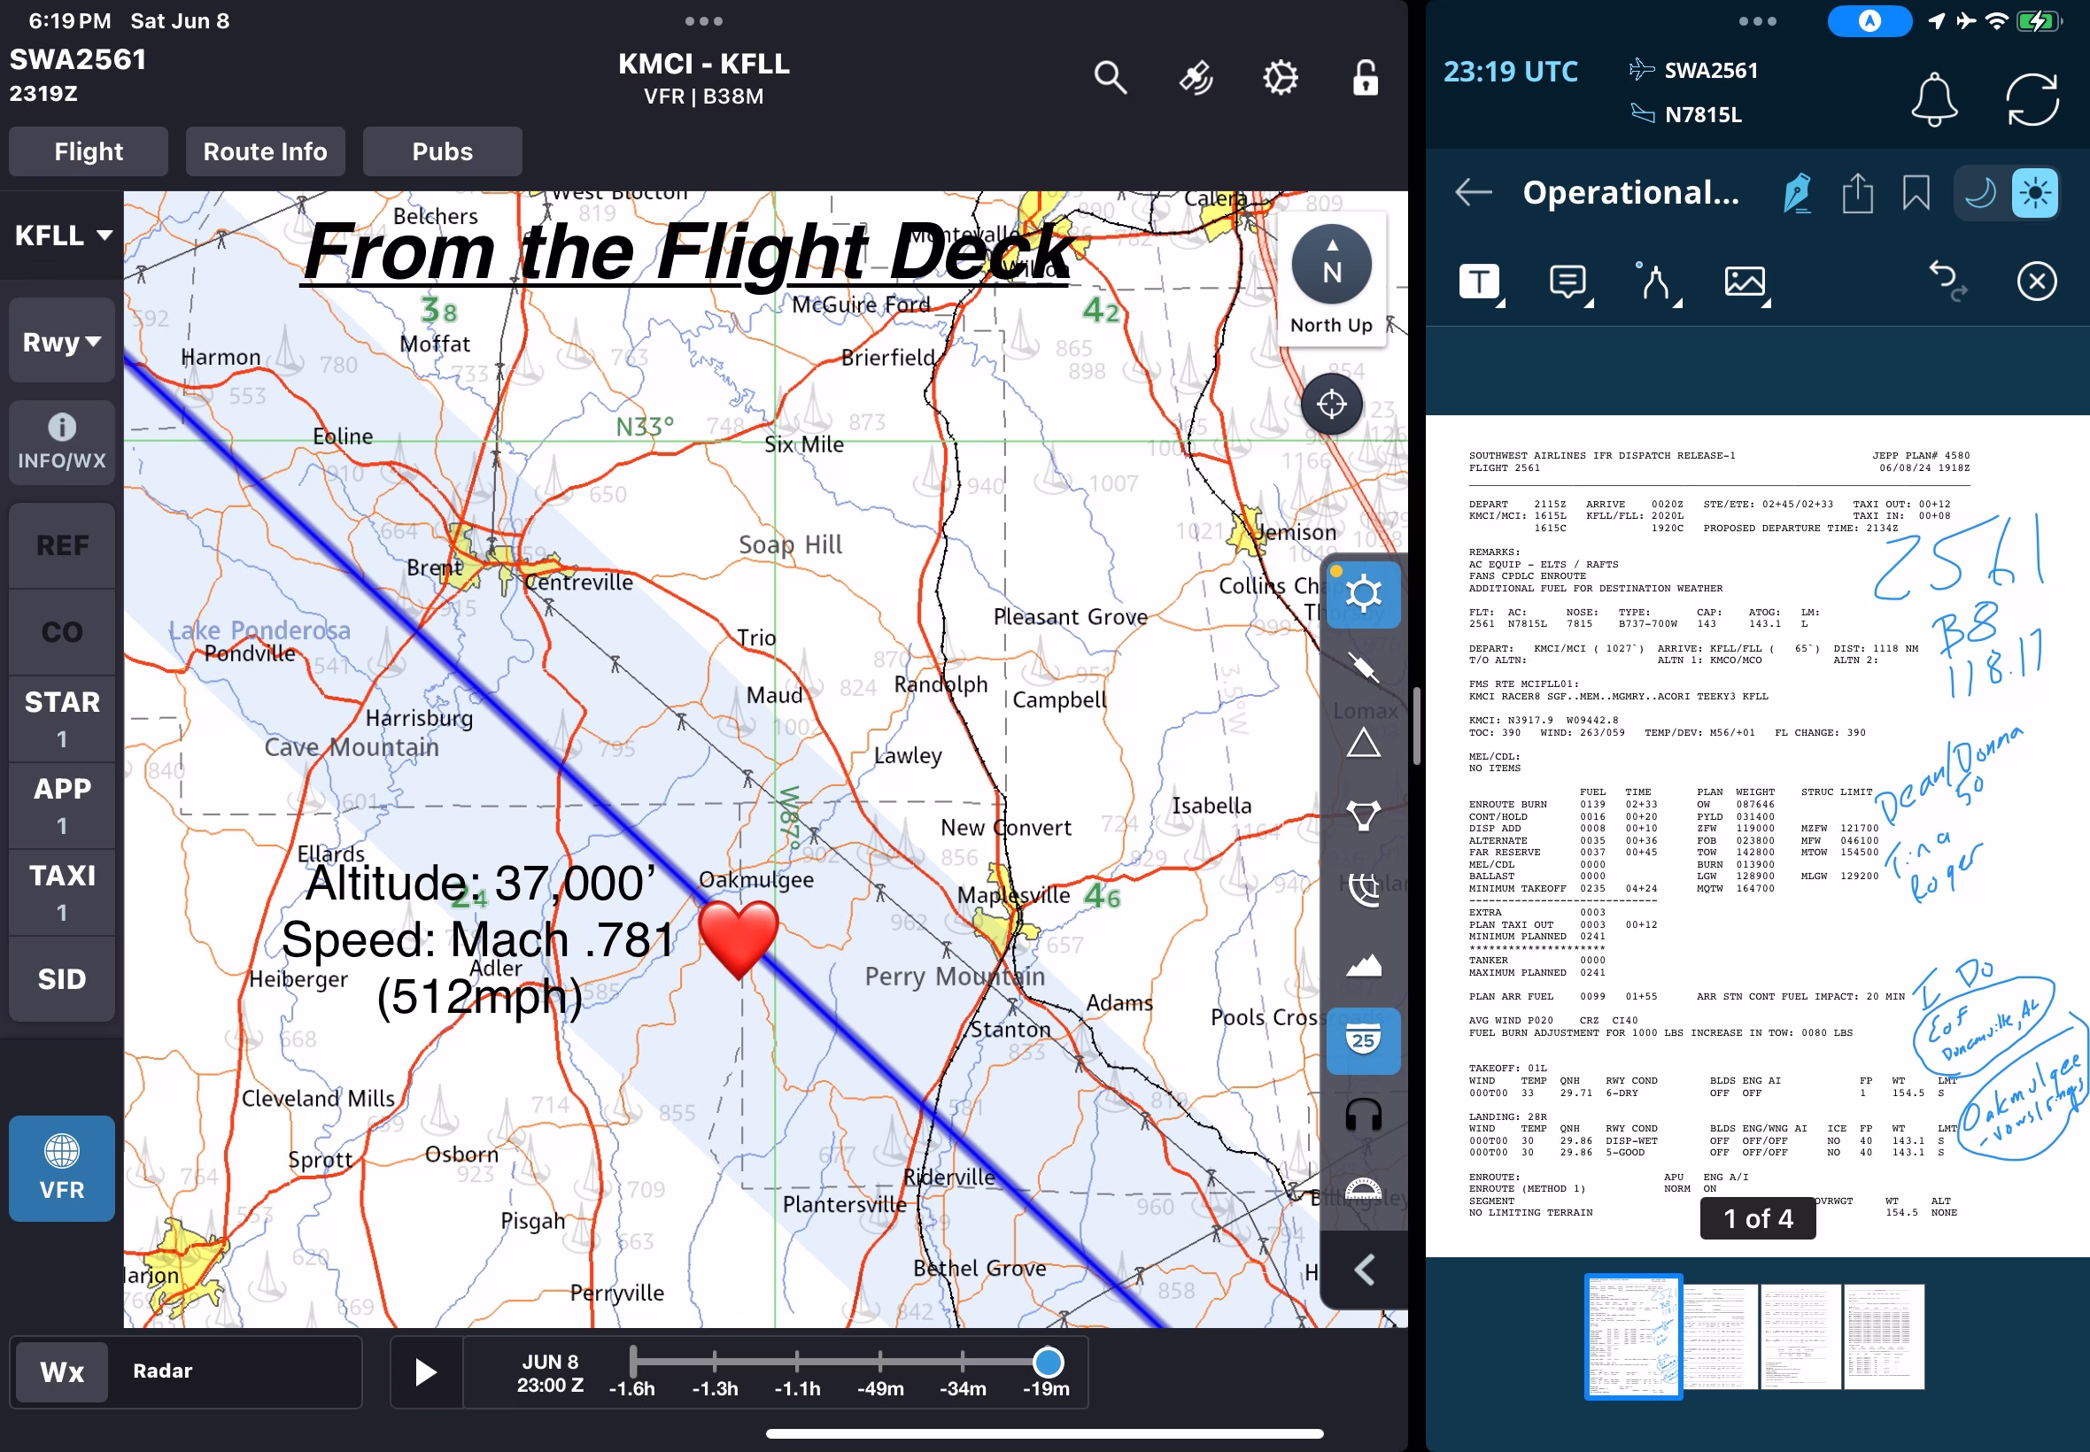
Task: Open the TAXI charts list
Action: 62,892
